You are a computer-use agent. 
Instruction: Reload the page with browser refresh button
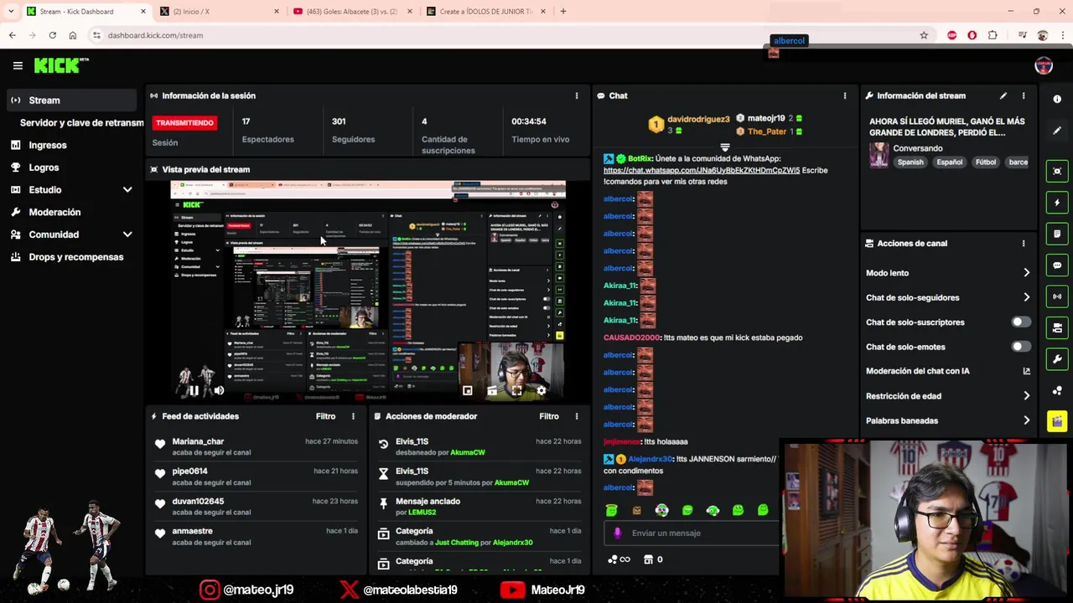[52, 35]
